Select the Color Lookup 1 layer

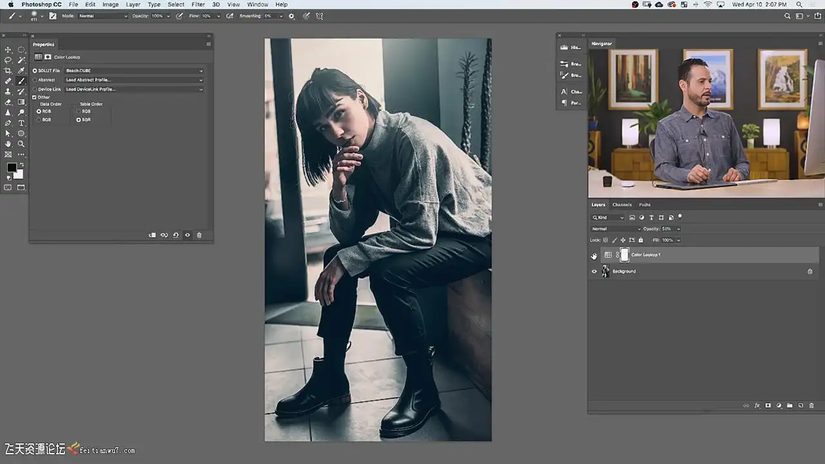click(x=645, y=255)
